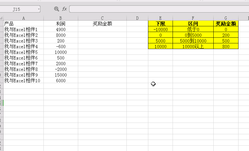Click cell 我与Excel相伴5
The width and height of the screenshot is (249, 151).
tap(23, 52)
